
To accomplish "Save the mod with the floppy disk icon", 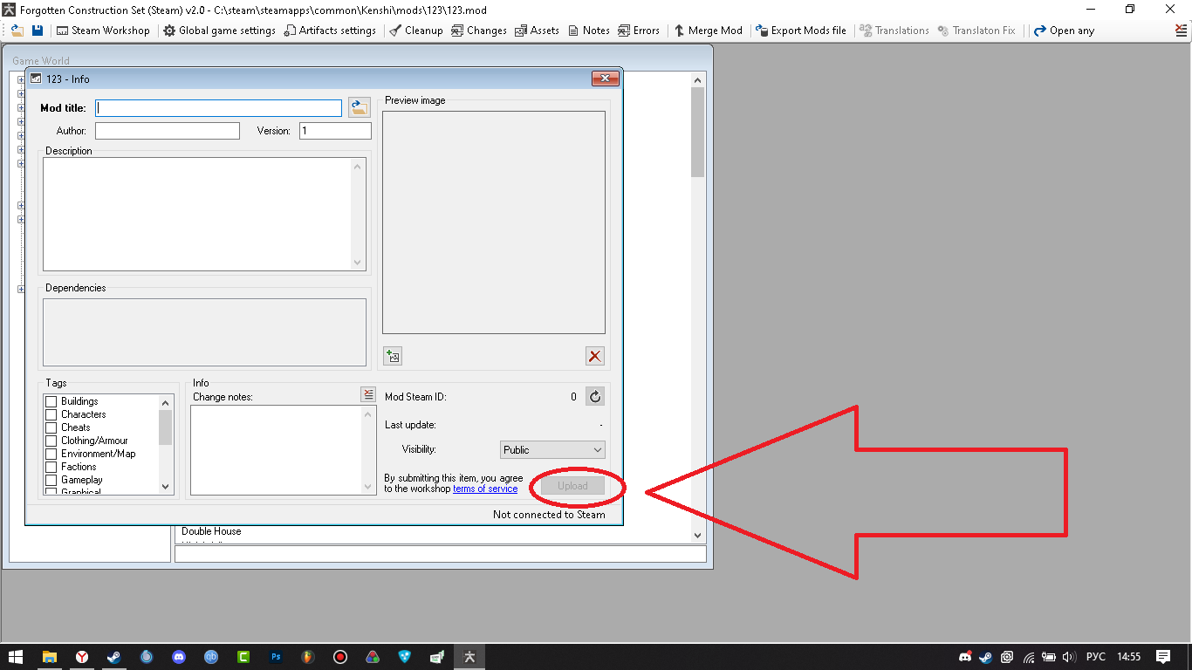I will click(38, 31).
